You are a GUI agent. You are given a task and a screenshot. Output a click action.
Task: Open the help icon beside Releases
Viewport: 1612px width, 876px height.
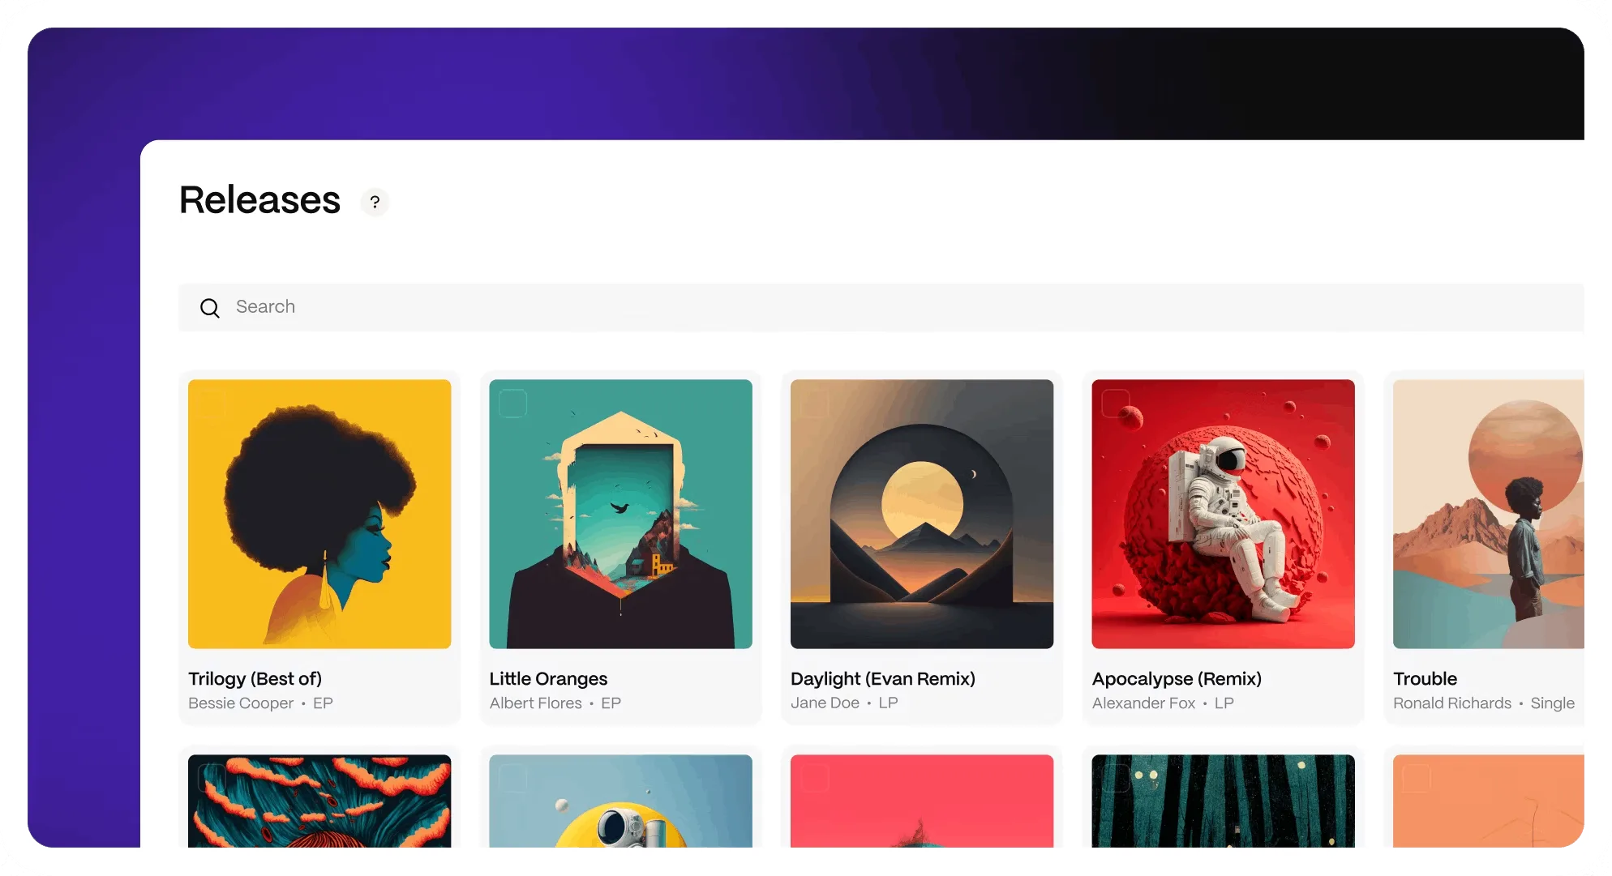[x=375, y=202]
